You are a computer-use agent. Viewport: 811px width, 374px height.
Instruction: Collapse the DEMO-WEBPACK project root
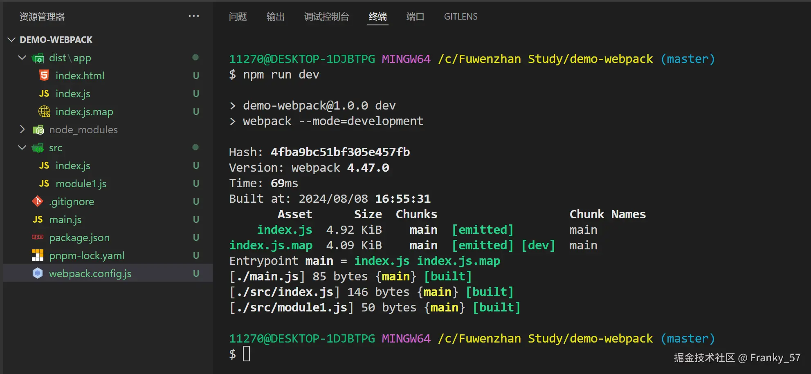point(12,40)
